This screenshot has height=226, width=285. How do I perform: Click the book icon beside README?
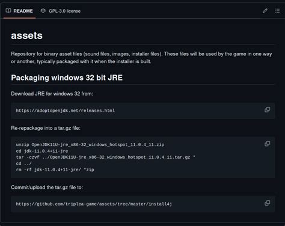[x=8, y=11]
